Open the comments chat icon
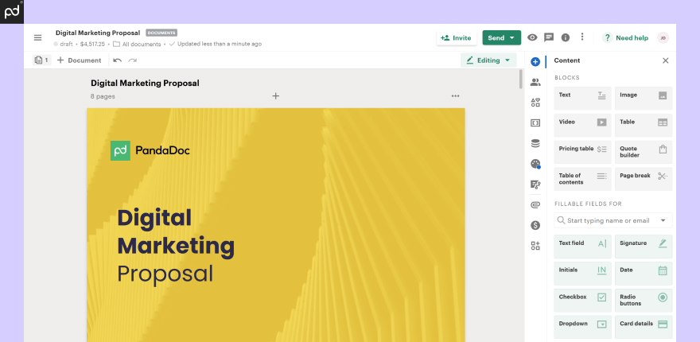 pyautogui.click(x=549, y=37)
